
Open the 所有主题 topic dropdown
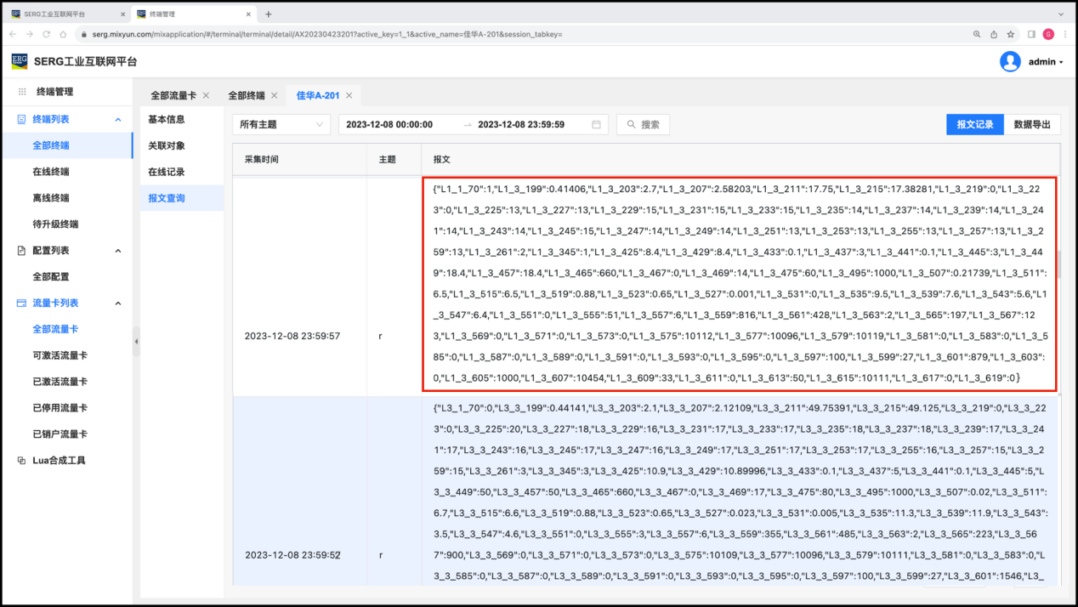[x=282, y=124]
